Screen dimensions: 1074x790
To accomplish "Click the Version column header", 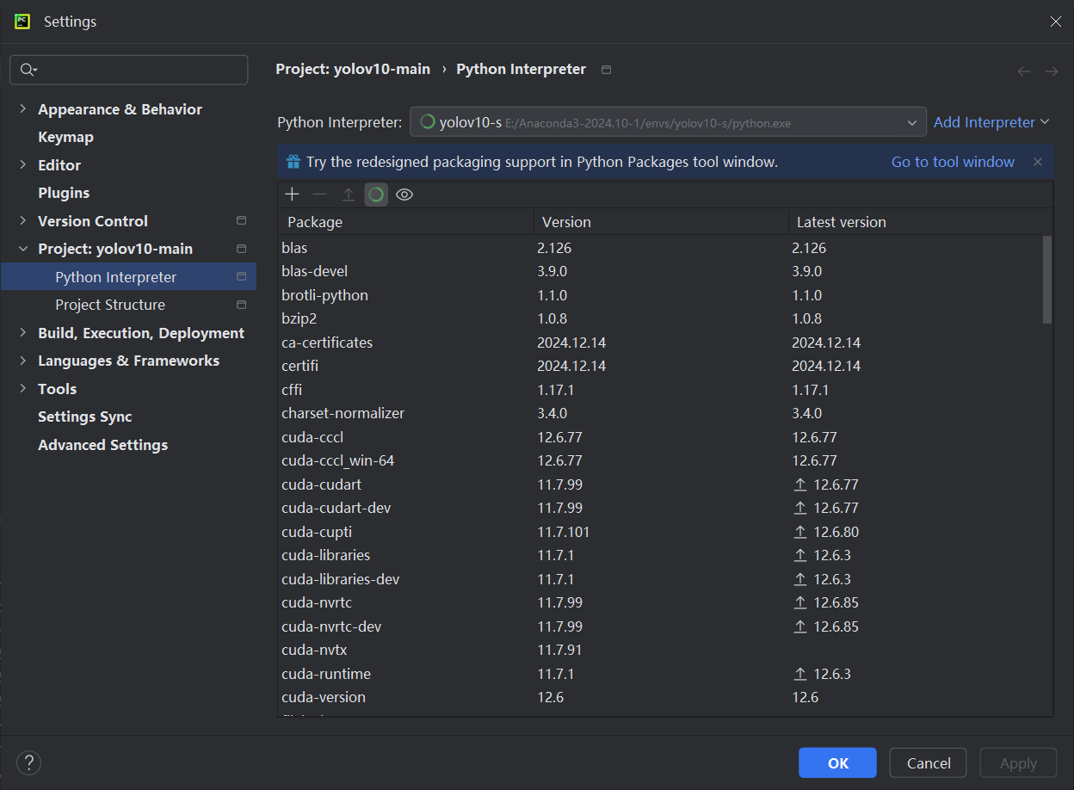I will (661, 222).
